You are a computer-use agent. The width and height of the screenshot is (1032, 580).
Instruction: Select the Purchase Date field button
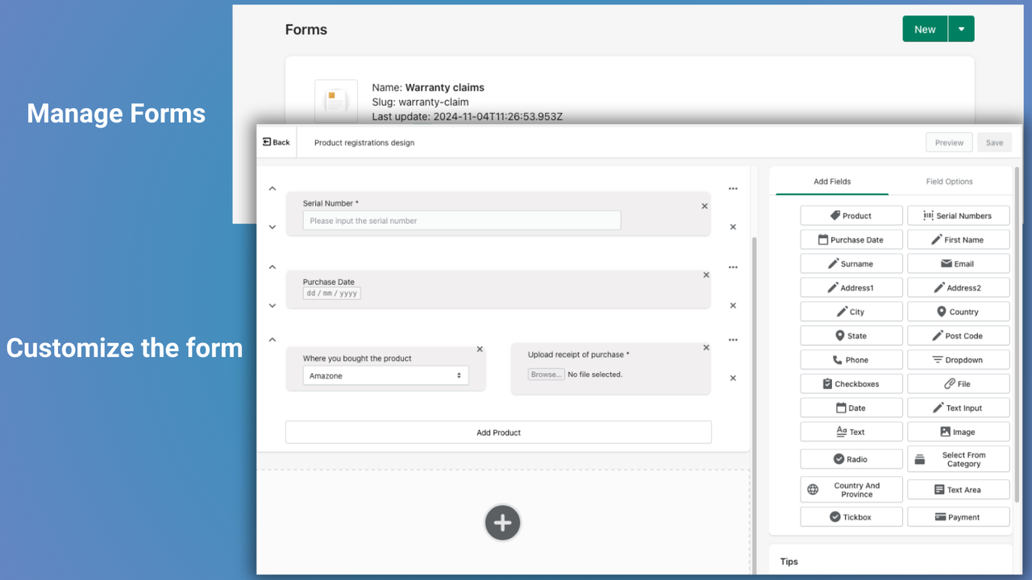coord(851,239)
